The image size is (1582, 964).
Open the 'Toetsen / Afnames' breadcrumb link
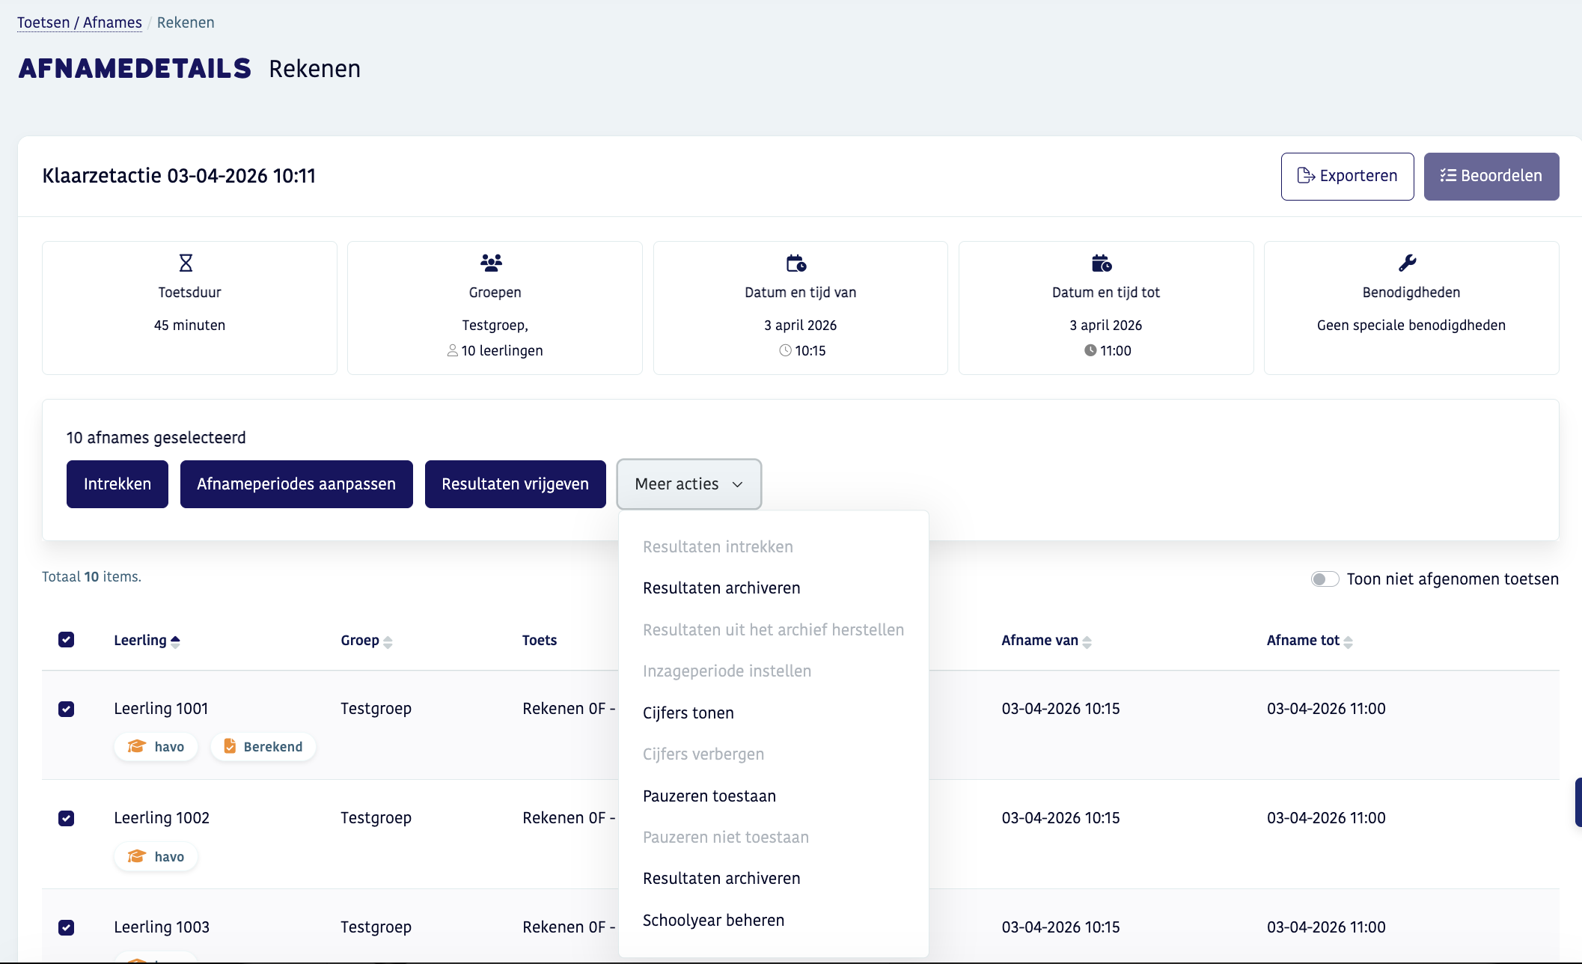[x=79, y=22]
